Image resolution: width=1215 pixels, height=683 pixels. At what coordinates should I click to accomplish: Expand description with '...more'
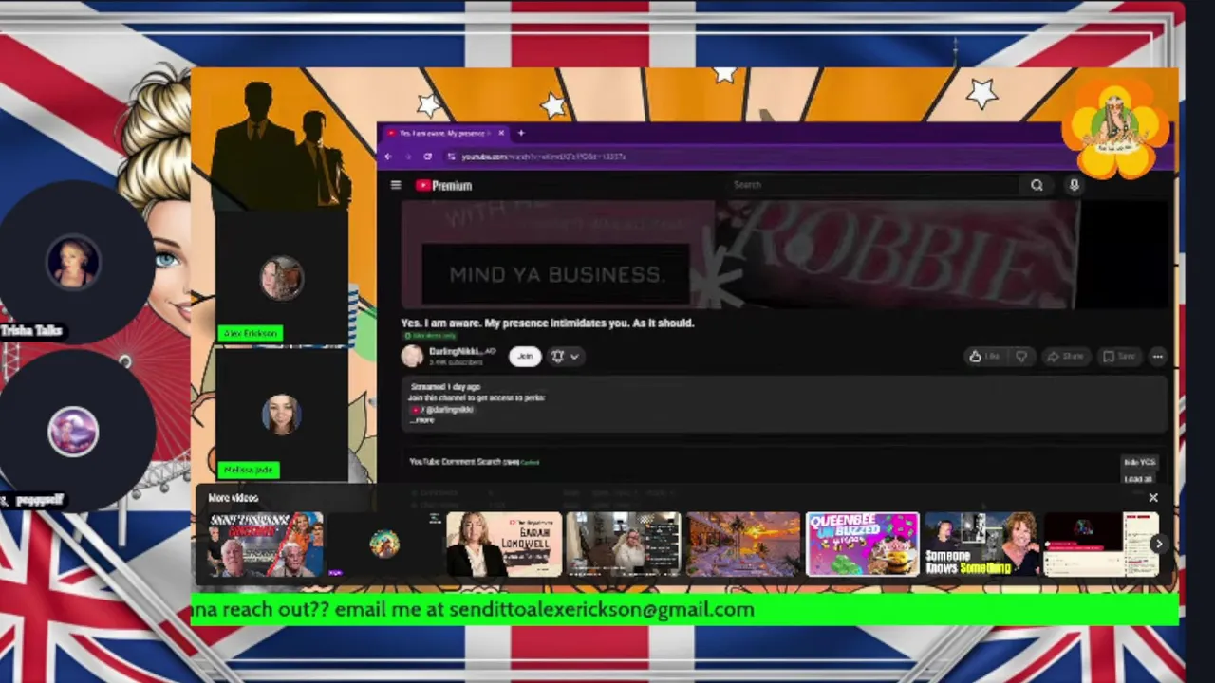pyautogui.click(x=422, y=420)
